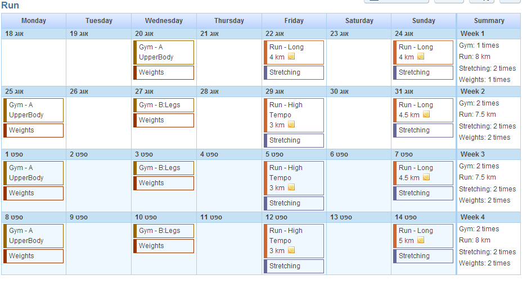Open note icon on Aug 24 Run - Long
Viewport: 527px width, 284px height.
pyautogui.click(x=421, y=56)
